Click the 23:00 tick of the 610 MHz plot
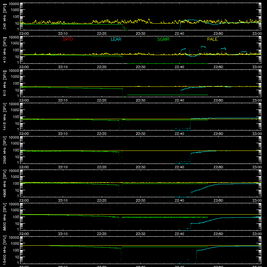Screen dimensions: 267x267 tap(257, 100)
